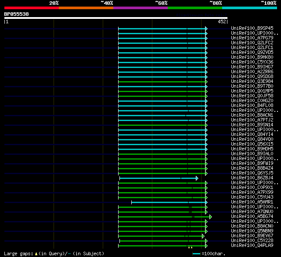Click the yellow gap markers under Q4PLA9
Viewport: 281px width, 257px height.
[190, 247]
